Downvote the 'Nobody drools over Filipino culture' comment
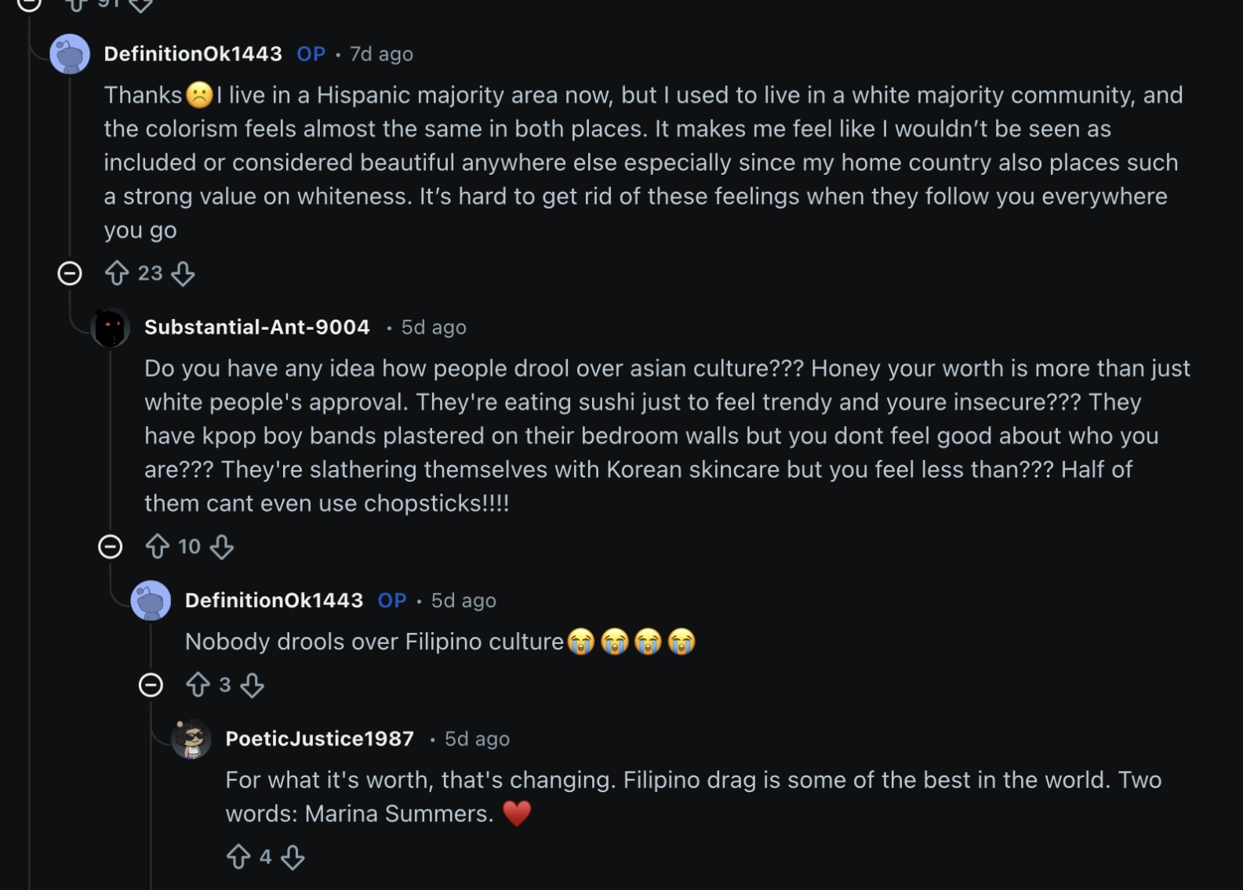 pos(252,686)
